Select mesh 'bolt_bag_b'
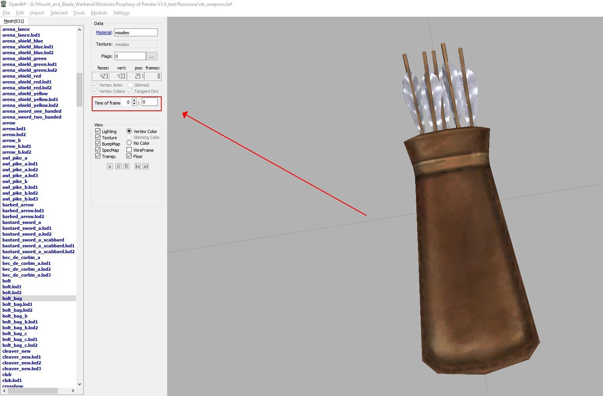Screen dimensions: 603x396 (15, 316)
